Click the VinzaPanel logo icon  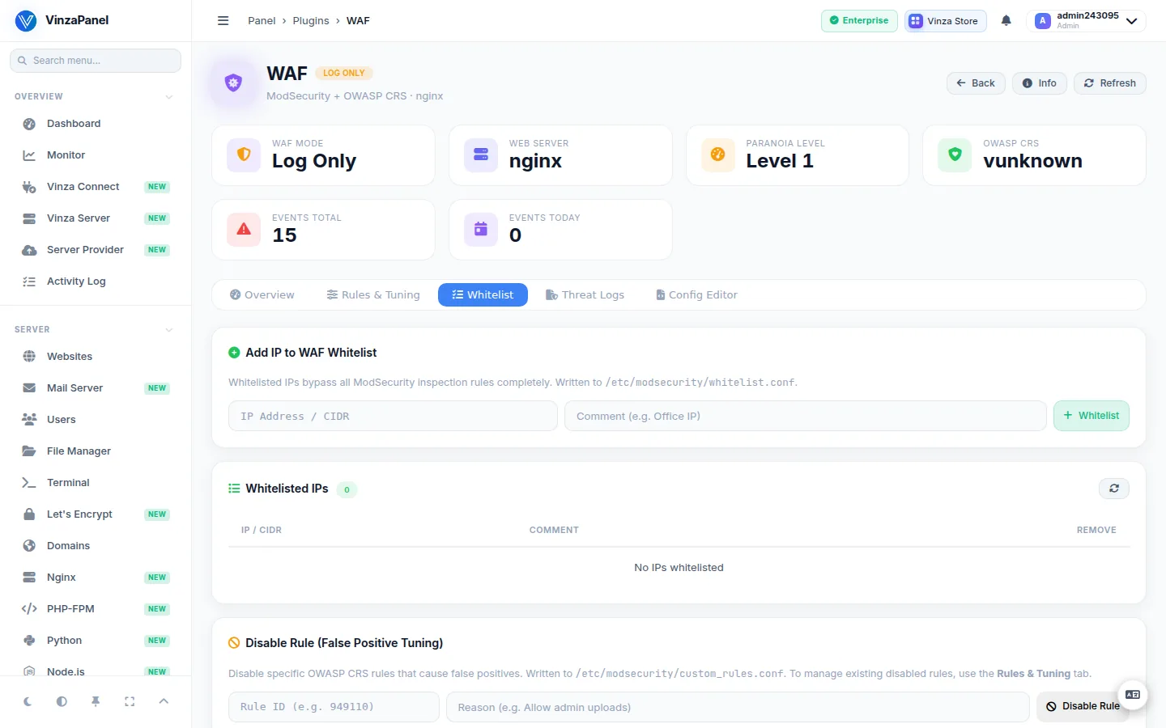click(26, 20)
